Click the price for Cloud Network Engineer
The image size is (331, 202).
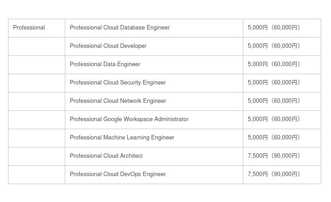coord(274,101)
